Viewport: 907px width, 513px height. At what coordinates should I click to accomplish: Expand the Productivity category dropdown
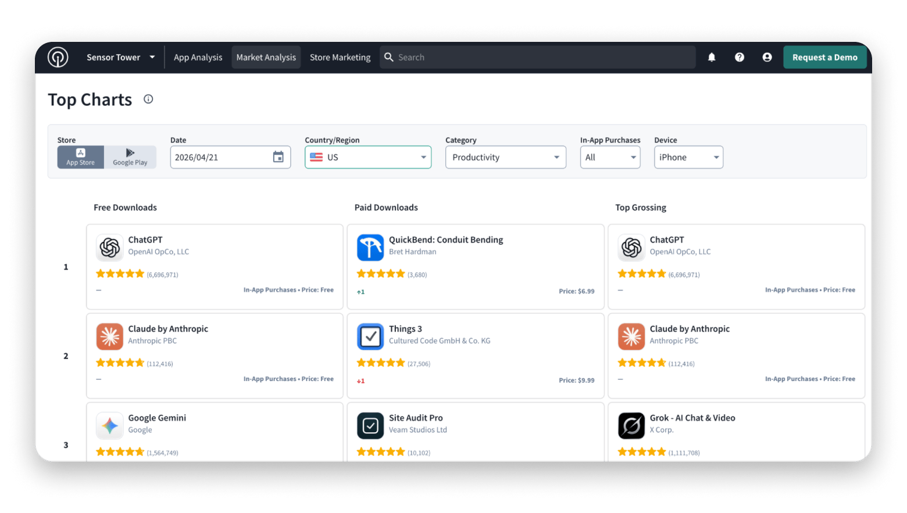pos(505,157)
